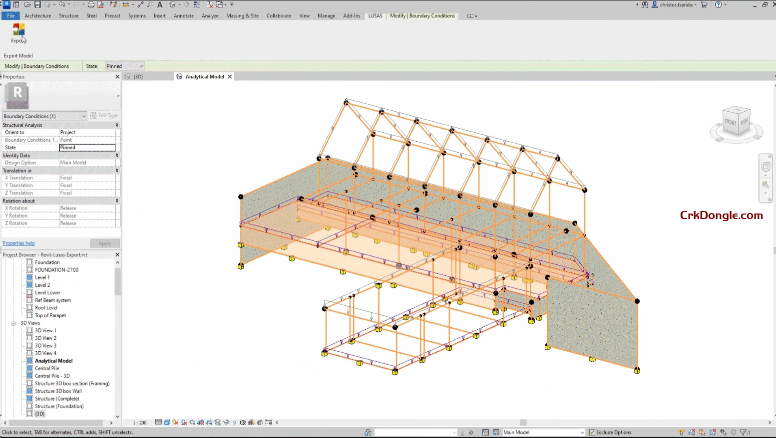Click the Undo icon in the top toolbar

click(x=61, y=4)
